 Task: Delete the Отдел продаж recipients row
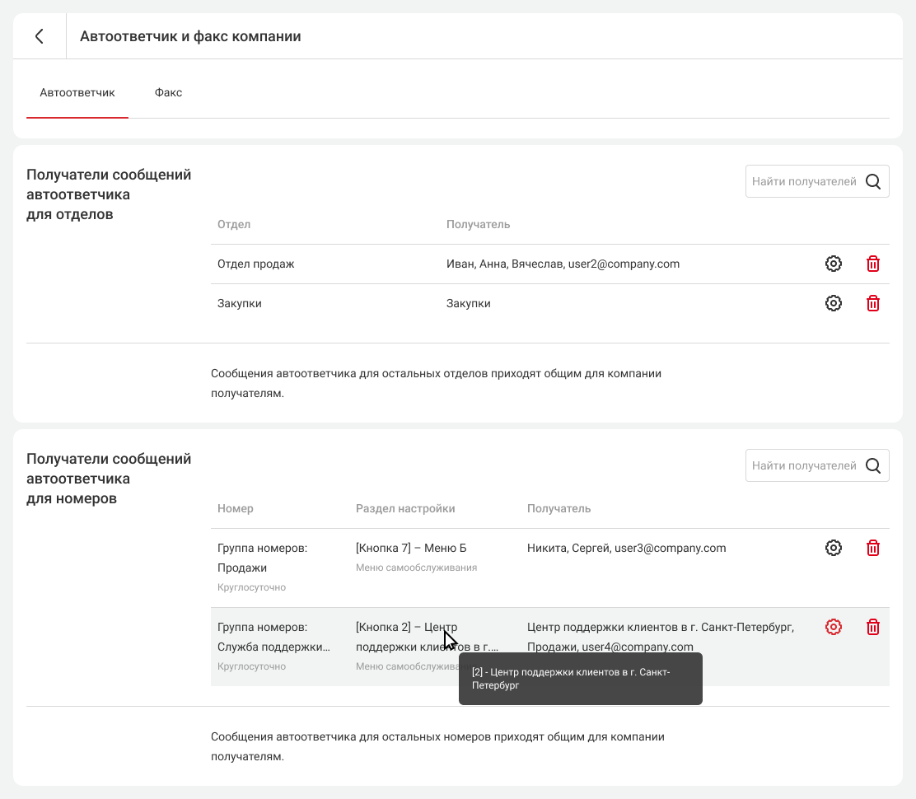tap(873, 264)
